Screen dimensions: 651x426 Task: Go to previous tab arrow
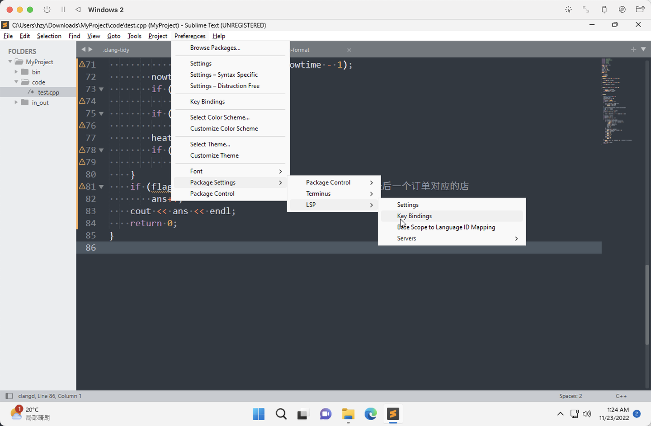(x=83, y=49)
